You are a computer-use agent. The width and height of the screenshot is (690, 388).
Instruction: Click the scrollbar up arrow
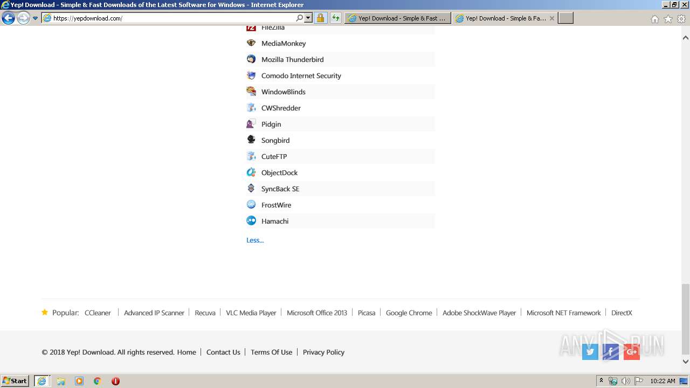[686, 38]
